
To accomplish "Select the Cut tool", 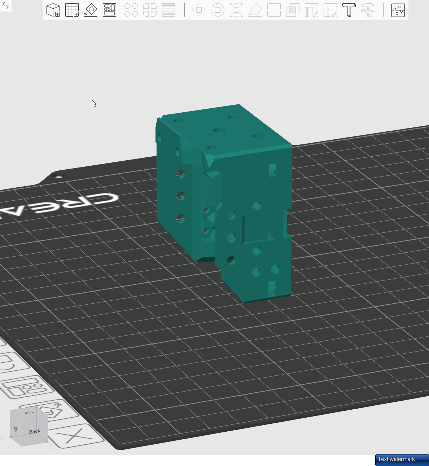I will tap(274, 10).
